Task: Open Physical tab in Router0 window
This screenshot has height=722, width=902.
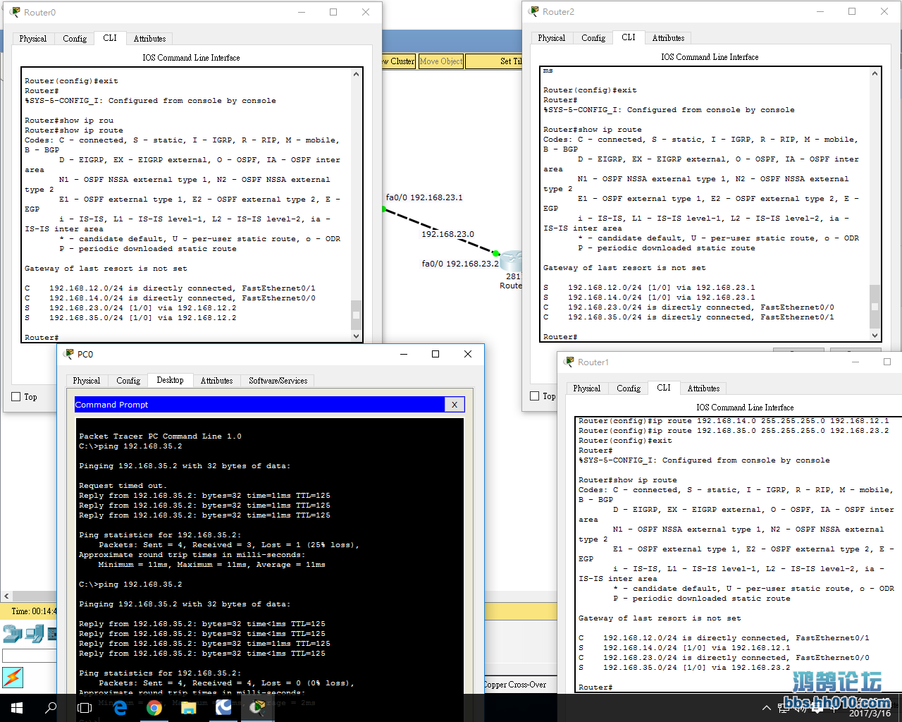Action: tap(33, 39)
